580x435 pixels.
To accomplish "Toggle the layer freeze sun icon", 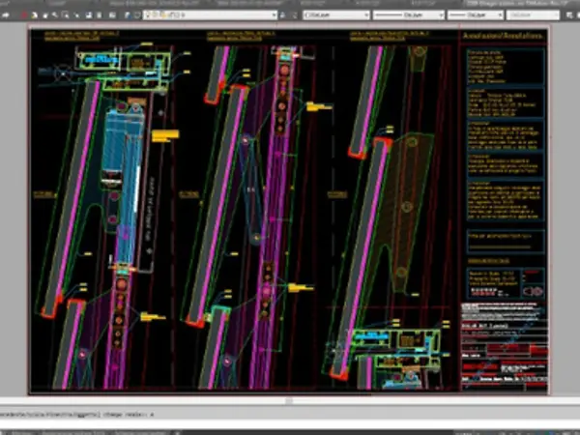I will point(155,15).
